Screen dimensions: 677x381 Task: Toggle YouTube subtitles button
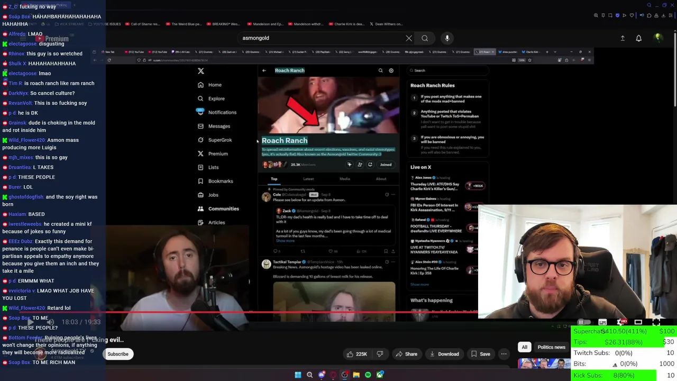click(602, 322)
